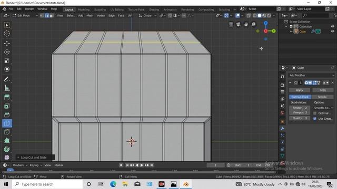Click the pan view hand icon
The image size is (337, 189).
coord(246,25)
